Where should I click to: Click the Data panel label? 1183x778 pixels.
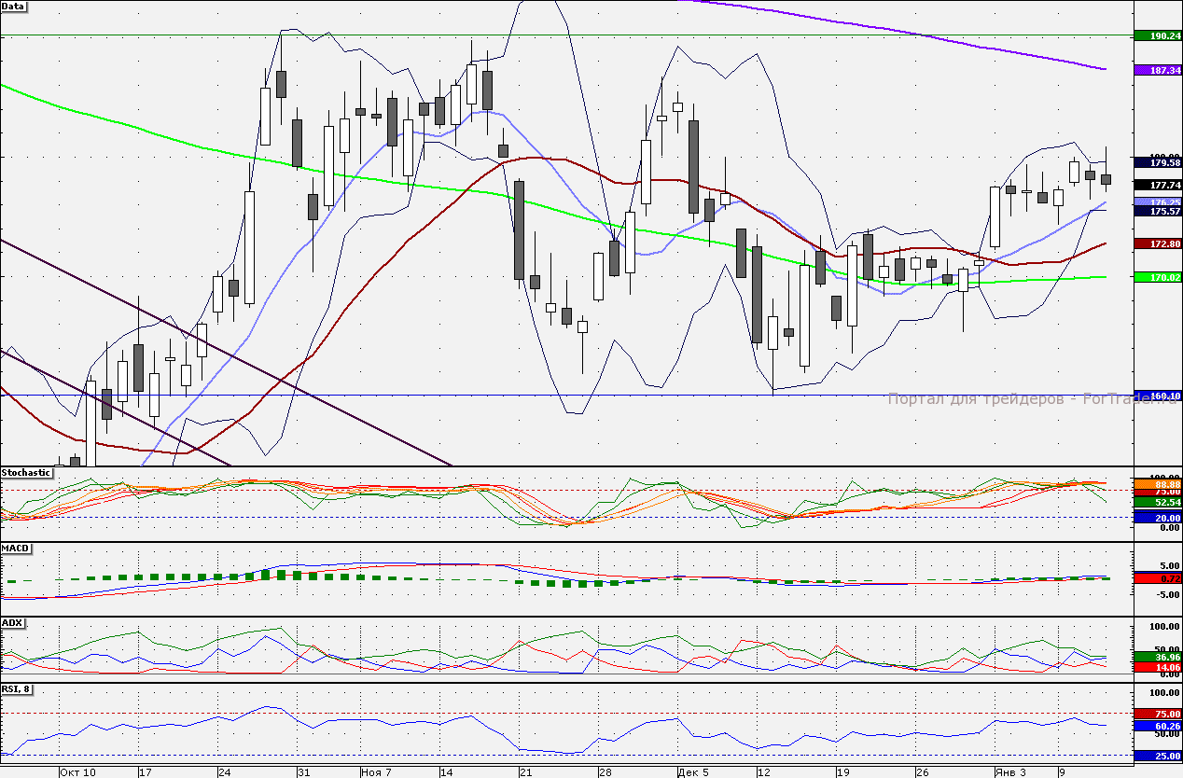14,7
